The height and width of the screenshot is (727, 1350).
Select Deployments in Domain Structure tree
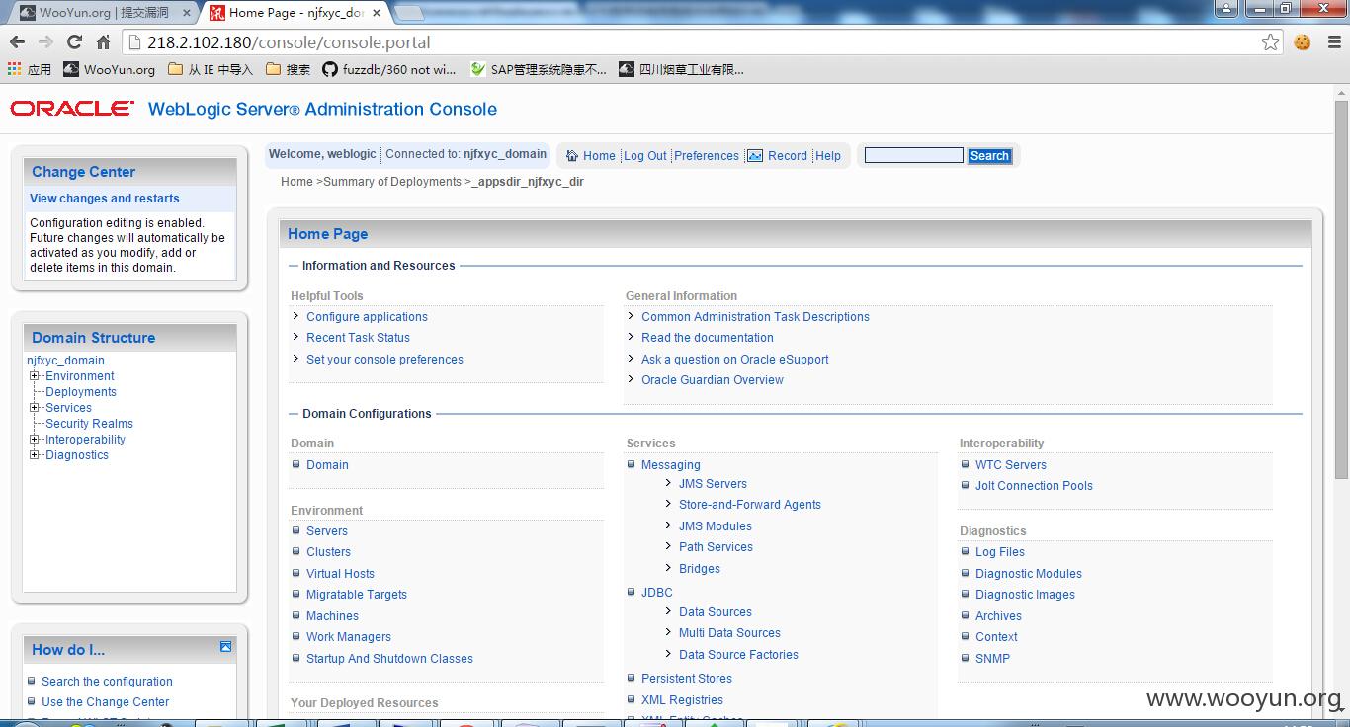coord(81,392)
